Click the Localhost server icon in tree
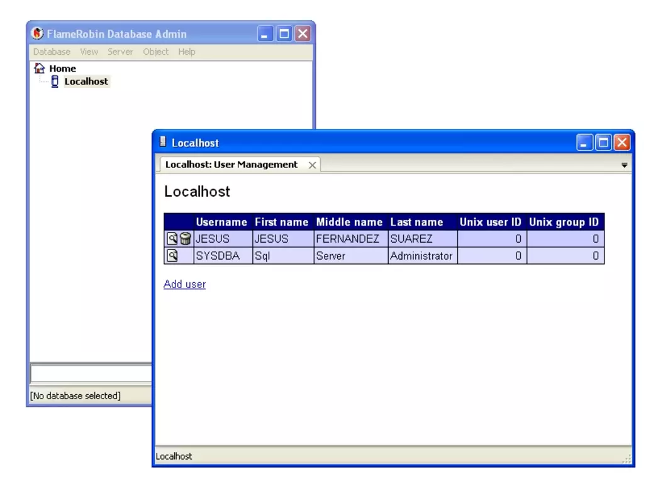658x503 pixels. [x=55, y=81]
